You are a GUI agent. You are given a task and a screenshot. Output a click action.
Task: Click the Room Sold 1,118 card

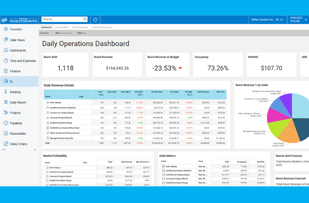coord(65,65)
